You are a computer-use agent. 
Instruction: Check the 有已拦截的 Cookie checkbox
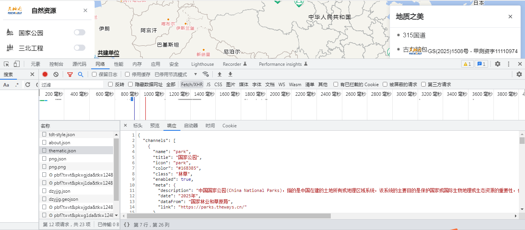tap(336, 84)
